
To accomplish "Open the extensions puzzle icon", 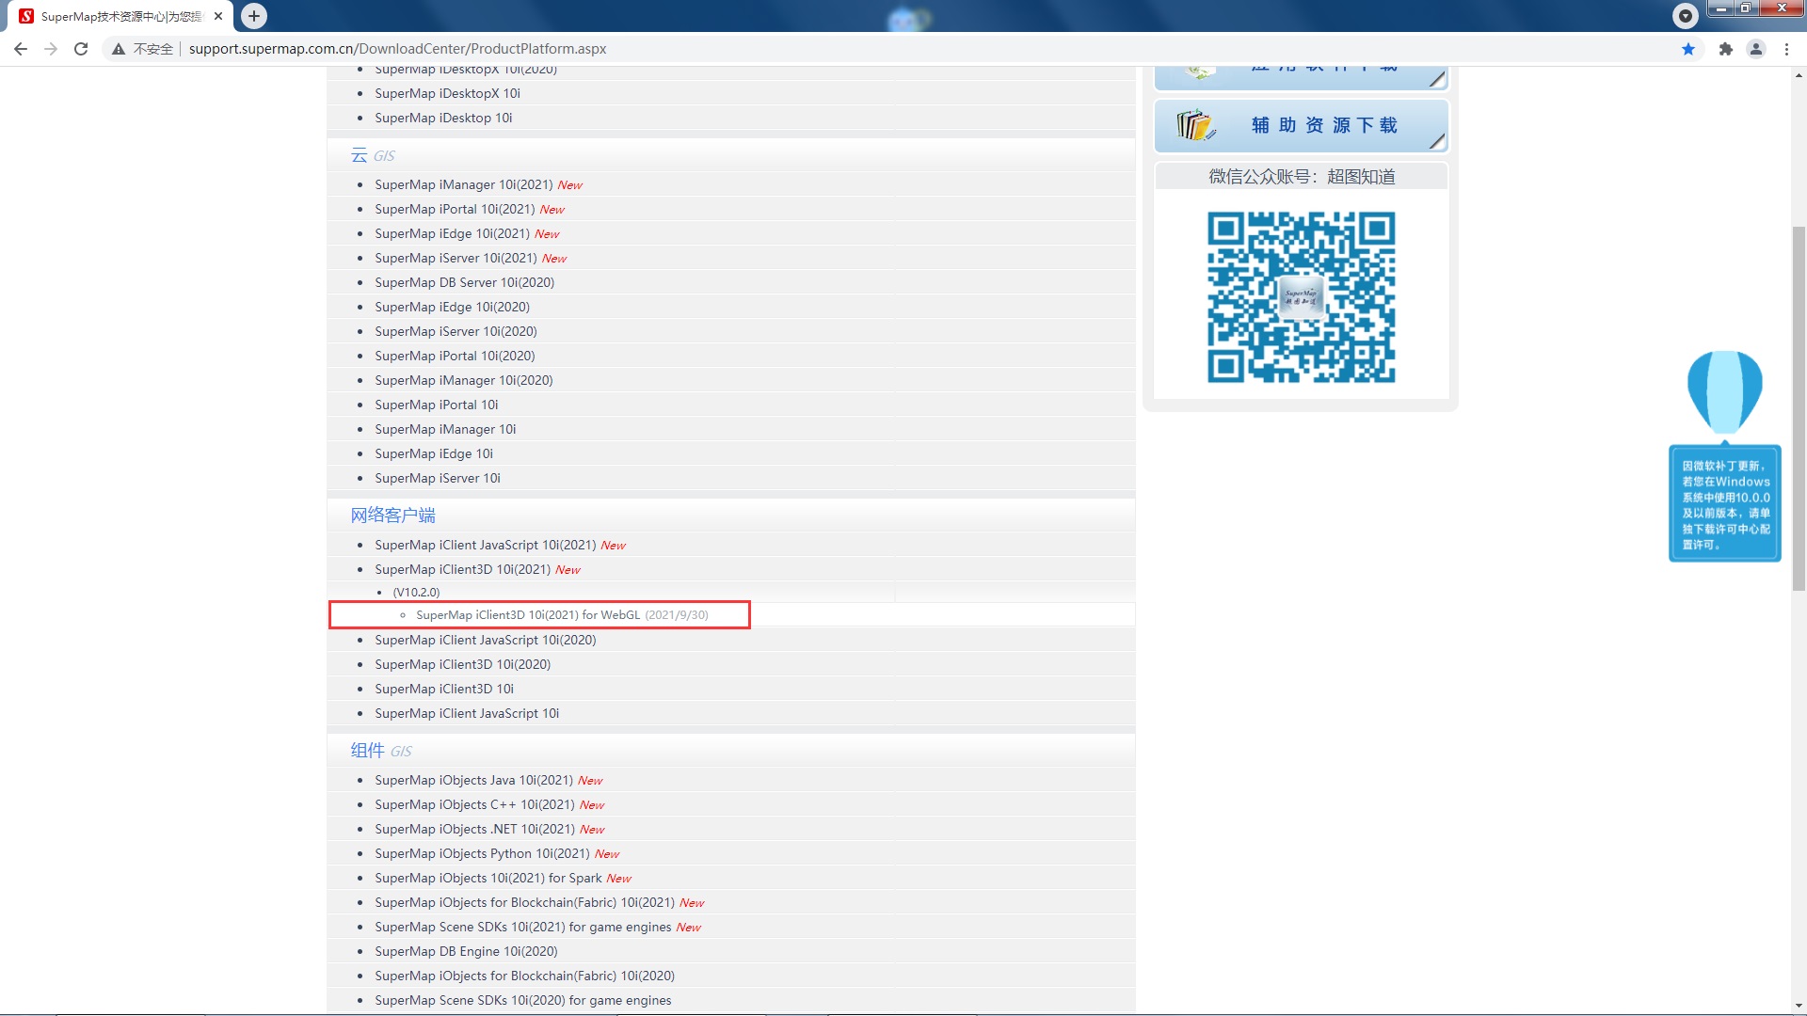I will coord(1725,49).
